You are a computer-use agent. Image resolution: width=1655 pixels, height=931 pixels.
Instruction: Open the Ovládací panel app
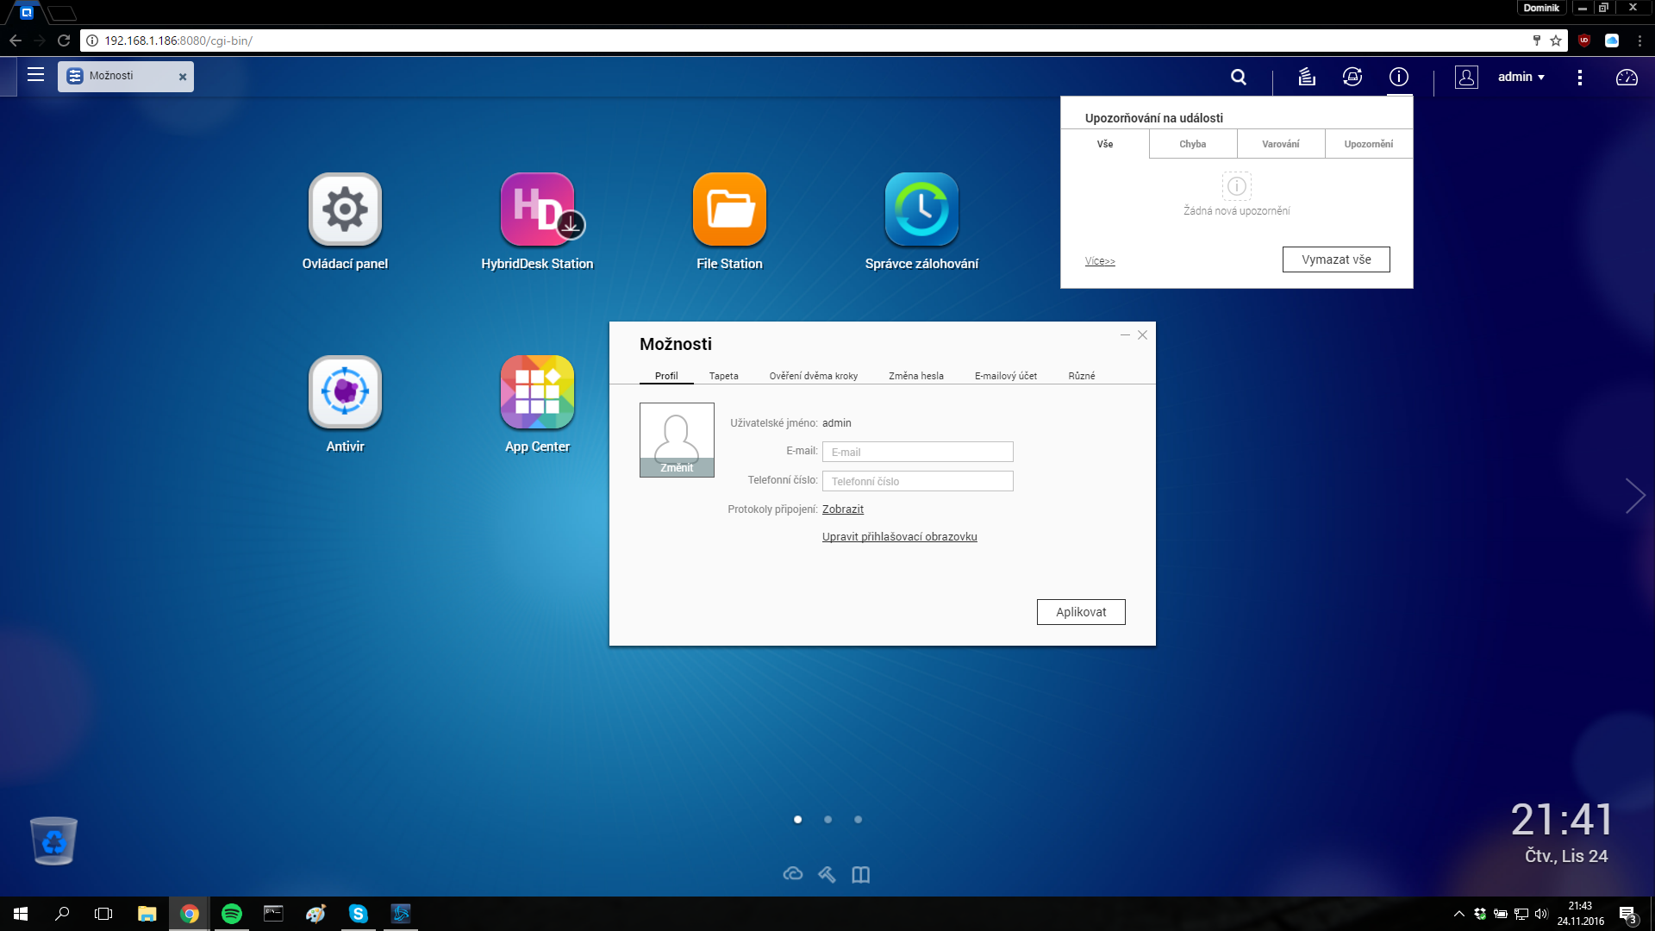coord(345,209)
